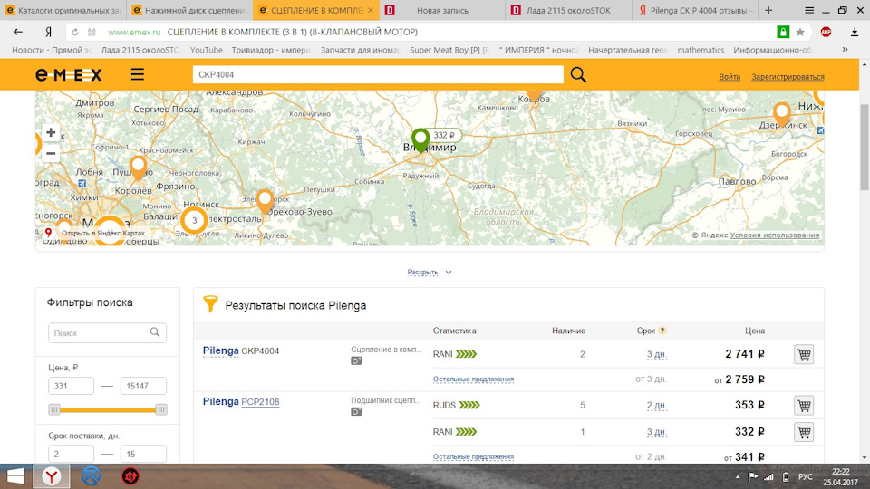
Task: Bookmark page with star icon
Action: tap(800, 33)
